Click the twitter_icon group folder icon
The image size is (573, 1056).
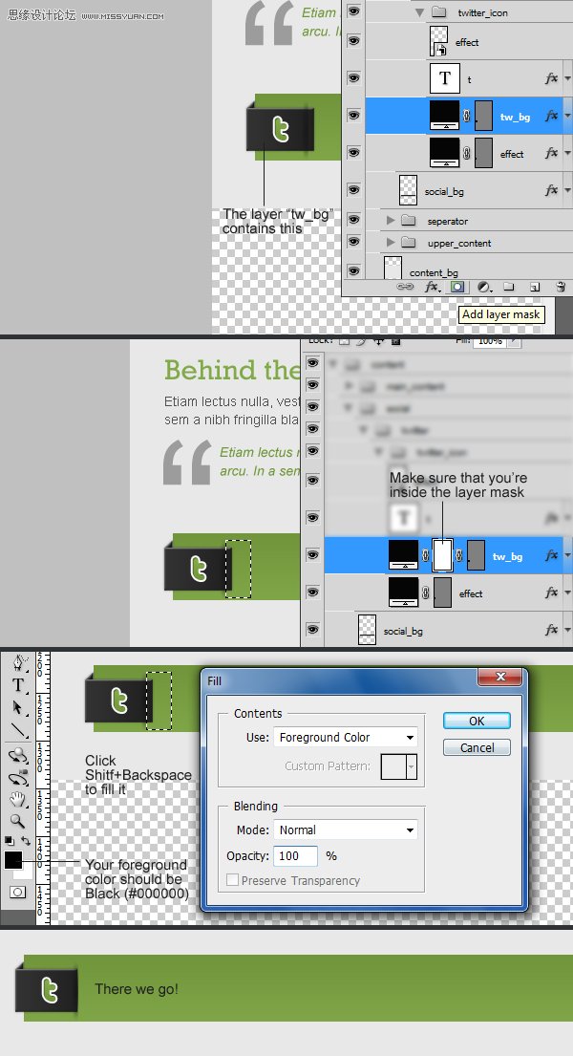click(439, 12)
